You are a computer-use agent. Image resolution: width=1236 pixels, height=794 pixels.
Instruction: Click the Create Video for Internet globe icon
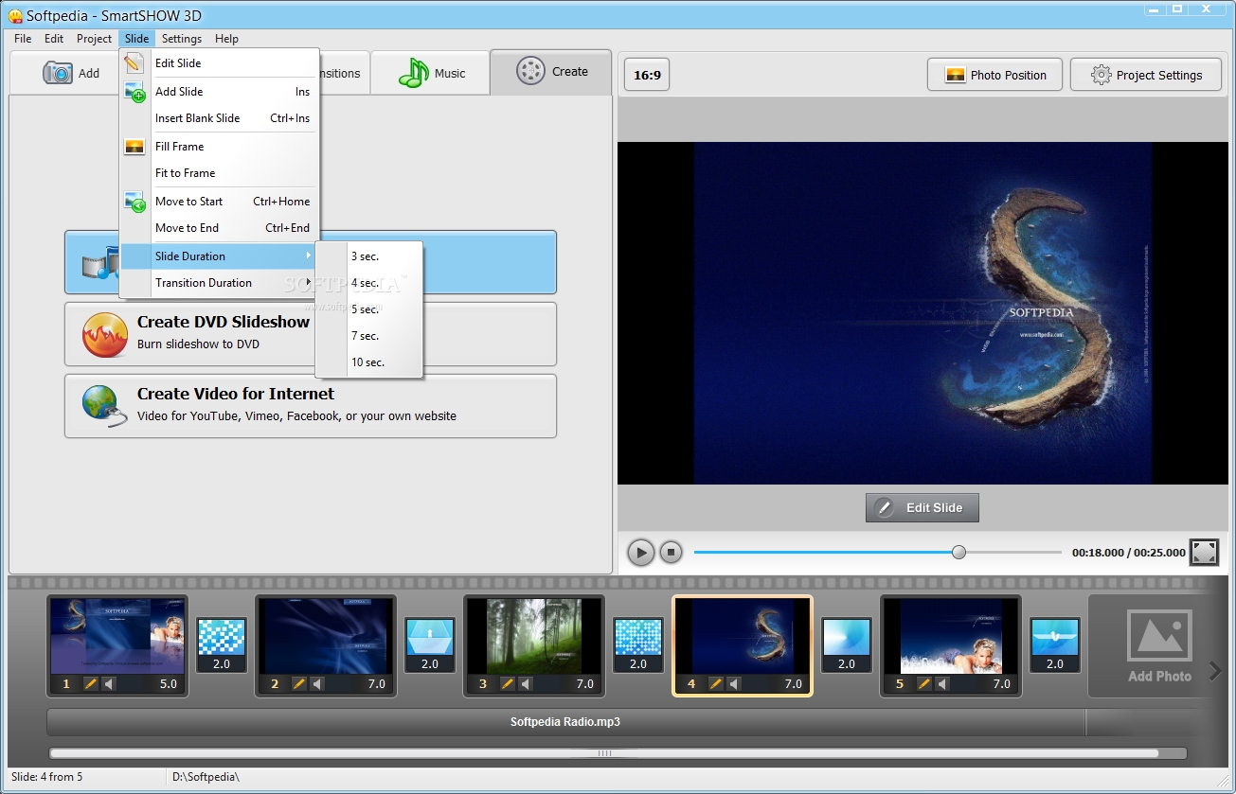[104, 406]
